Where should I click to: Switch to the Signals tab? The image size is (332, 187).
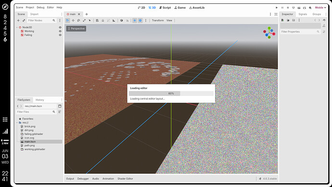tap(303, 14)
